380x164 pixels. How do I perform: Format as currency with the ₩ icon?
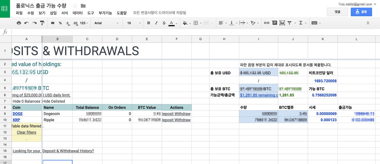tap(53, 23)
